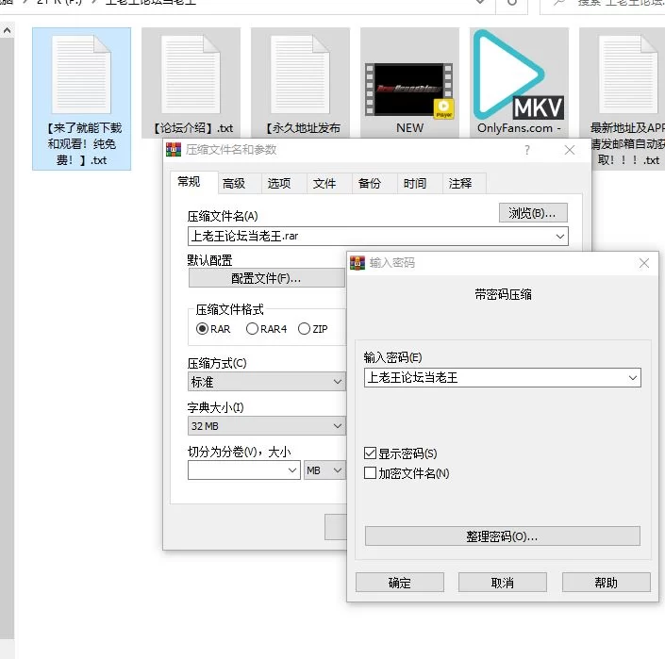665x659 pixels.
Task: Open the MB unit dropdown
Action: click(324, 470)
